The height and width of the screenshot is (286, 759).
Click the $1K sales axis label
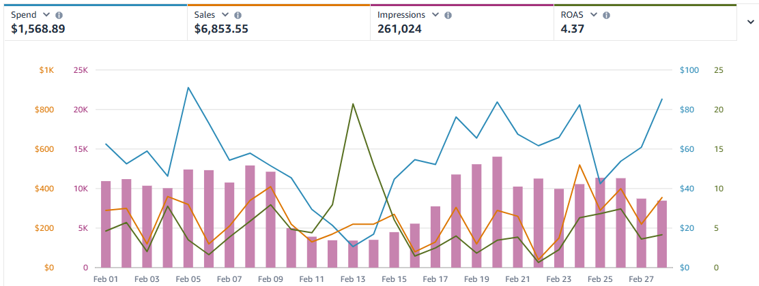47,70
